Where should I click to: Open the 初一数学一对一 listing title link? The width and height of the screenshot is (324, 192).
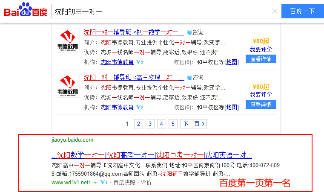click(x=134, y=32)
